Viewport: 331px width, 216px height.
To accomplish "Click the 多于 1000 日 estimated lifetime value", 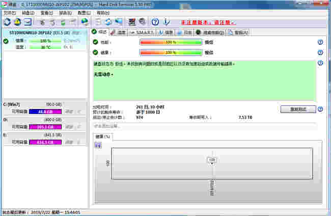I will click(x=148, y=112).
